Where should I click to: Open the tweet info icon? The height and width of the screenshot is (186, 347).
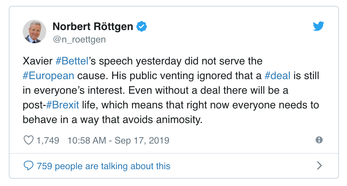coord(319,140)
